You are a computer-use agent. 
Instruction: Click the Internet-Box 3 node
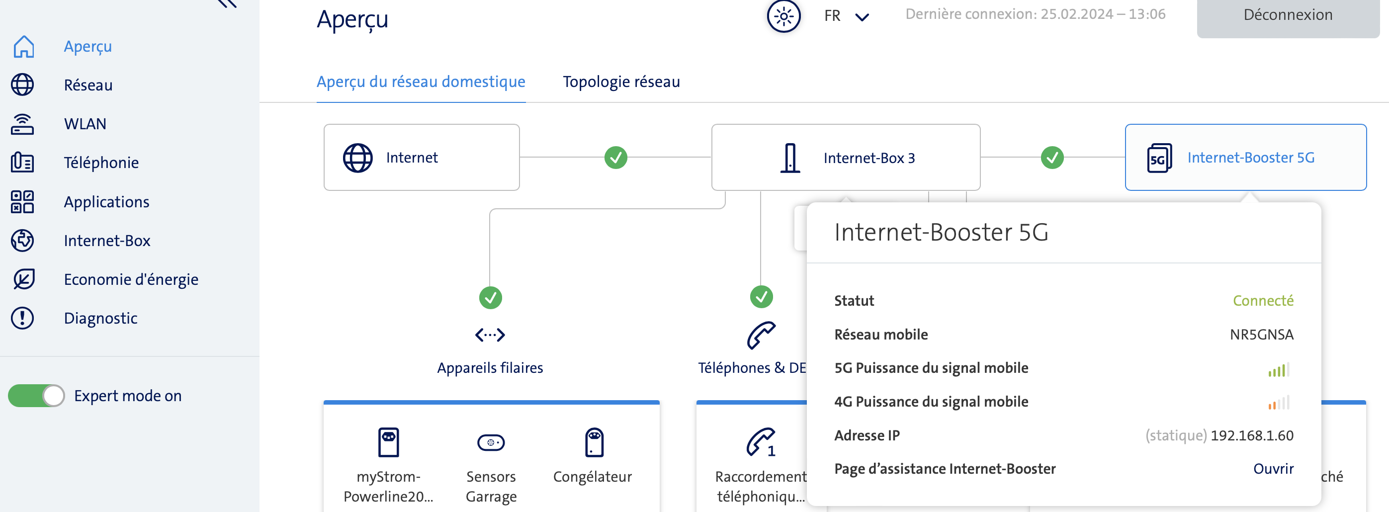(x=846, y=158)
